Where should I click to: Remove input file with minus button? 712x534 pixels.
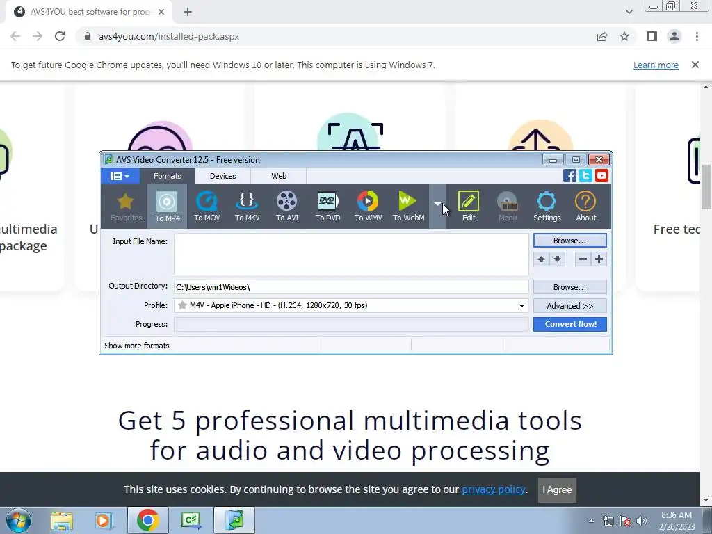(x=583, y=259)
